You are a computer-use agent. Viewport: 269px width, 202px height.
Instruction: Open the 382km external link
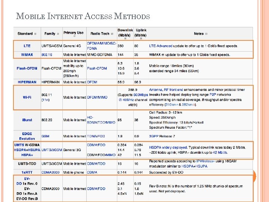188,105
